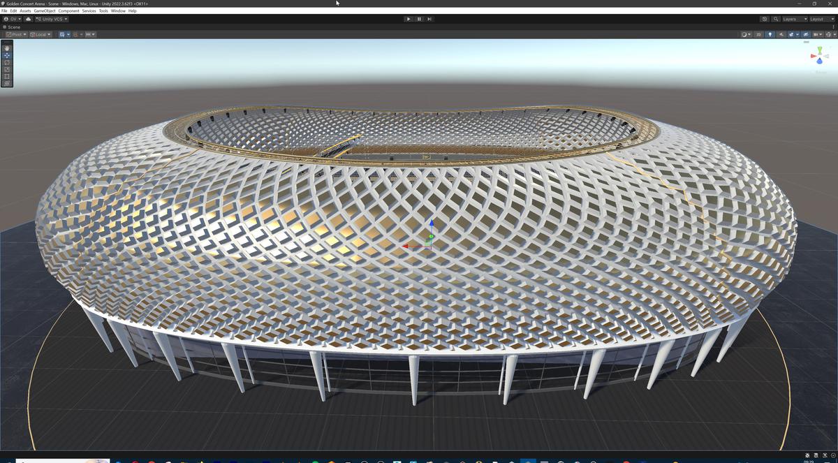This screenshot has height=463, width=838.
Task: Toggle grid snapping button
Action: coord(75,34)
